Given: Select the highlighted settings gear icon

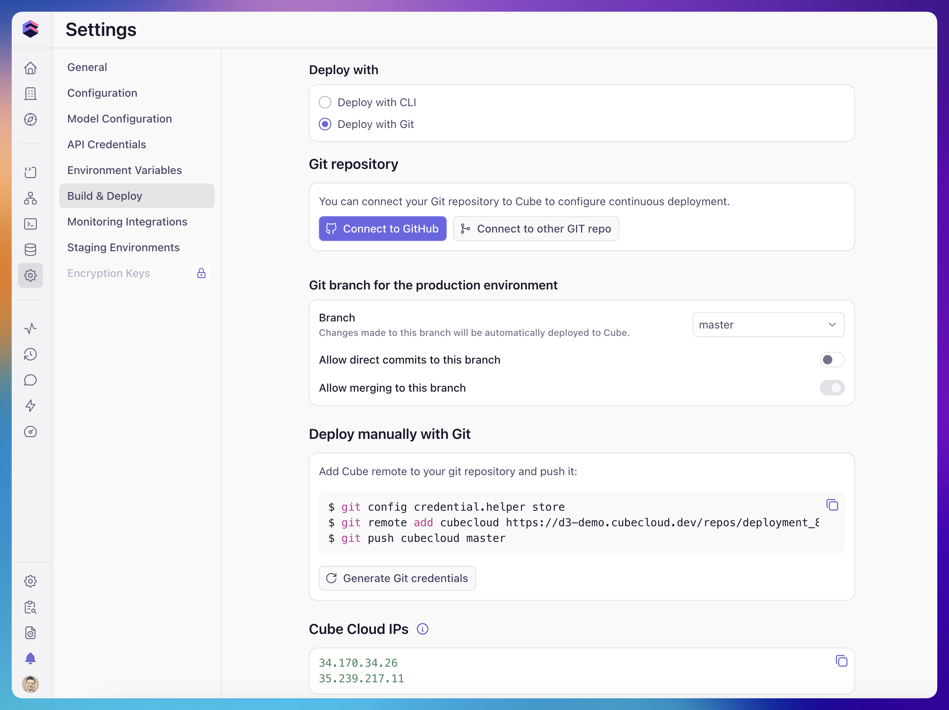Looking at the screenshot, I should tap(30, 275).
